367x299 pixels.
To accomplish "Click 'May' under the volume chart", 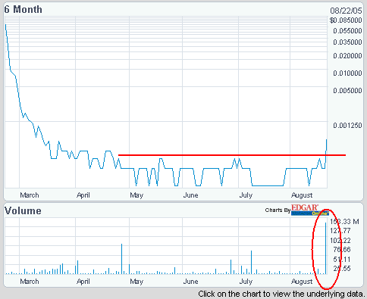I will click(136, 282).
